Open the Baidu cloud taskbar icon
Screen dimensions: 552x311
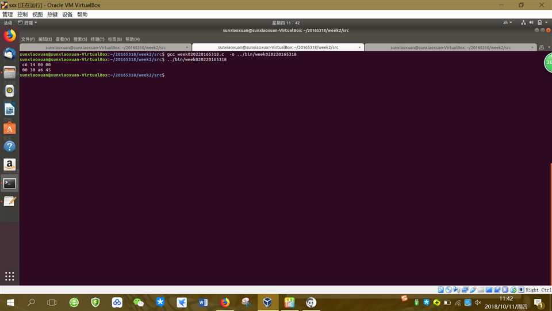point(117,302)
